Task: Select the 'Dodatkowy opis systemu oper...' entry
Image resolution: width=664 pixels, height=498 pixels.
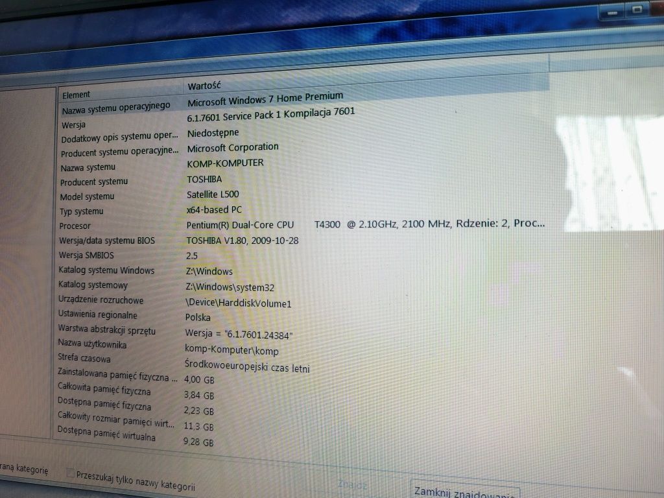Action: [x=119, y=137]
